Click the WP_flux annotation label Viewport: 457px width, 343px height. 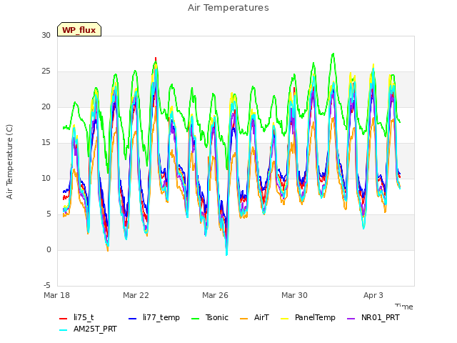(79, 30)
